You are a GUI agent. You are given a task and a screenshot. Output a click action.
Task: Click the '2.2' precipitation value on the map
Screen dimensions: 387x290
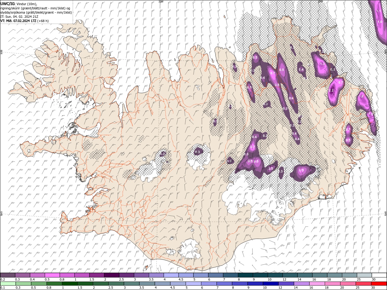pyautogui.click(x=331, y=91)
